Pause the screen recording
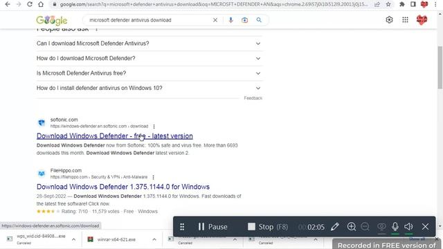 click(213, 227)
